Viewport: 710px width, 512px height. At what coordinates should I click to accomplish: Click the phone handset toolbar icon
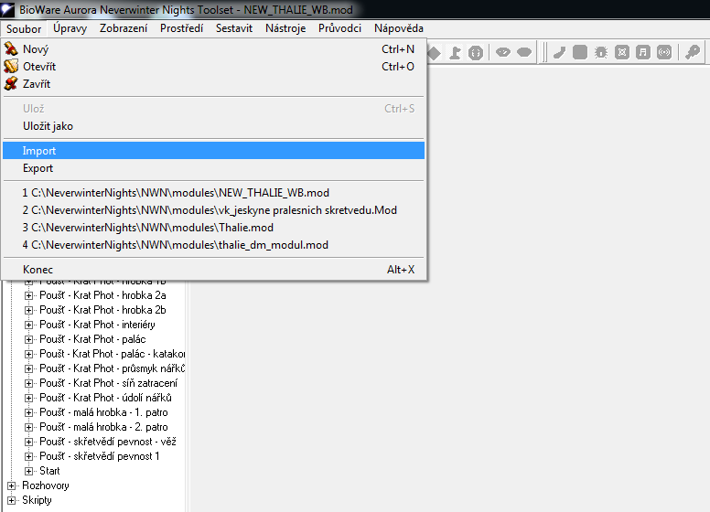[x=558, y=52]
